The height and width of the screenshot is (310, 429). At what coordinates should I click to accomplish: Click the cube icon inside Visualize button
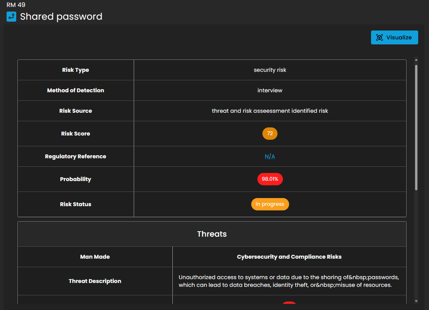click(x=380, y=37)
